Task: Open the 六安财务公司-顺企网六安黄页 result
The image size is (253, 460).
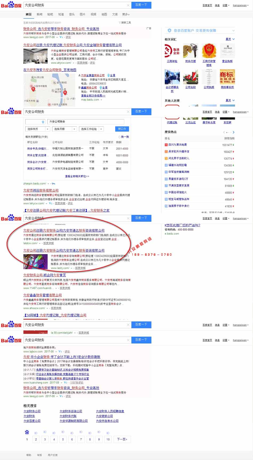Action: point(45,275)
